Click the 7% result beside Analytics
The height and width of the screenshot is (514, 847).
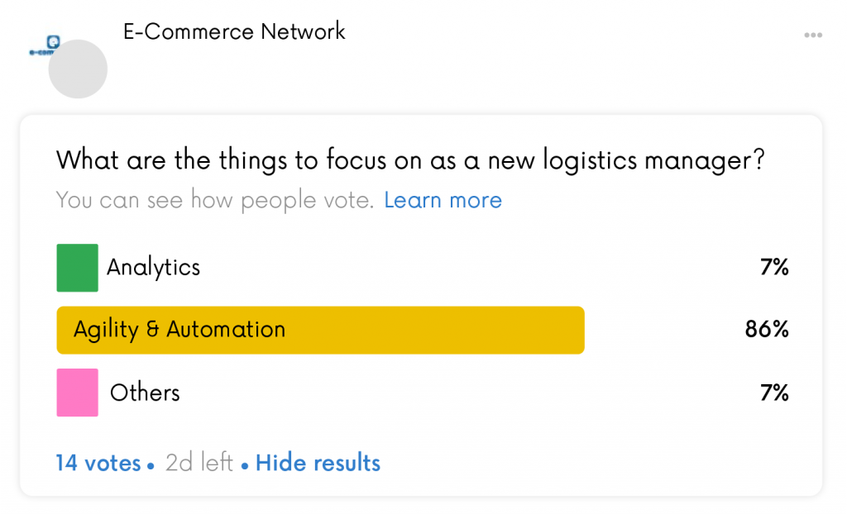pyautogui.click(x=774, y=267)
